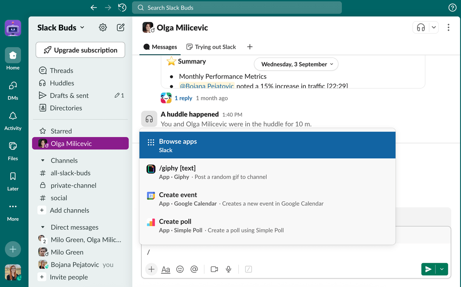
Task: Collapse the Channels section
Action: pyautogui.click(x=43, y=161)
